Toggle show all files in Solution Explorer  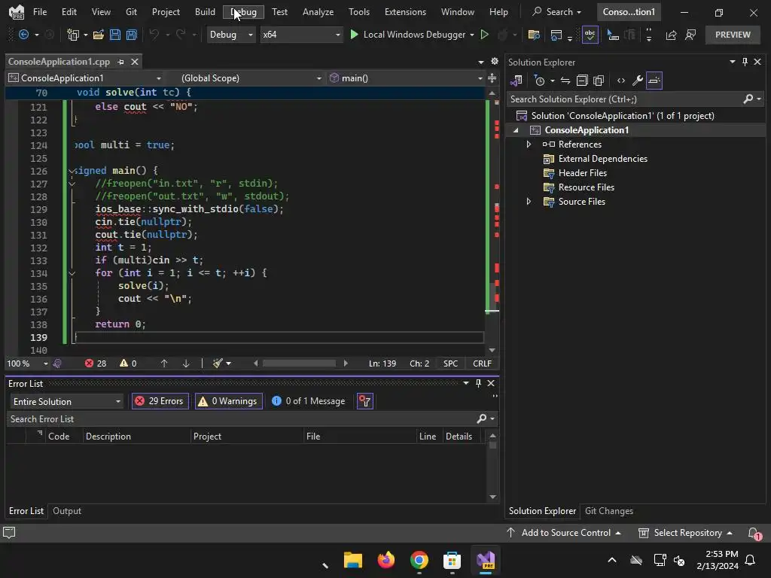(x=599, y=81)
